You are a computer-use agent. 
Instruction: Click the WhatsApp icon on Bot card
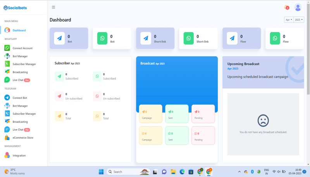click(x=102, y=38)
